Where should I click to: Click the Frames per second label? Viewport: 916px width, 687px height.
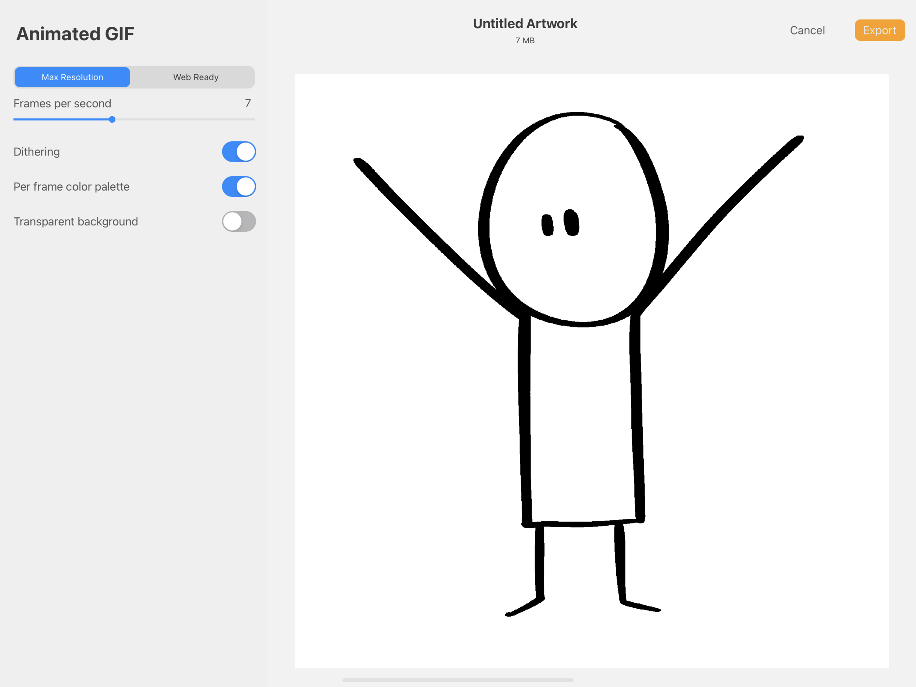(x=63, y=103)
